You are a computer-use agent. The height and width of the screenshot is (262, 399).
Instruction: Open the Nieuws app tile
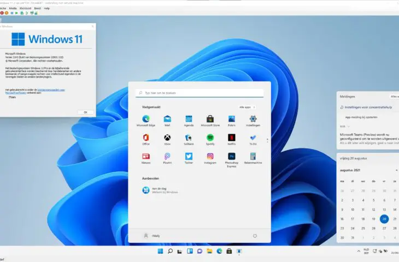pos(146,158)
